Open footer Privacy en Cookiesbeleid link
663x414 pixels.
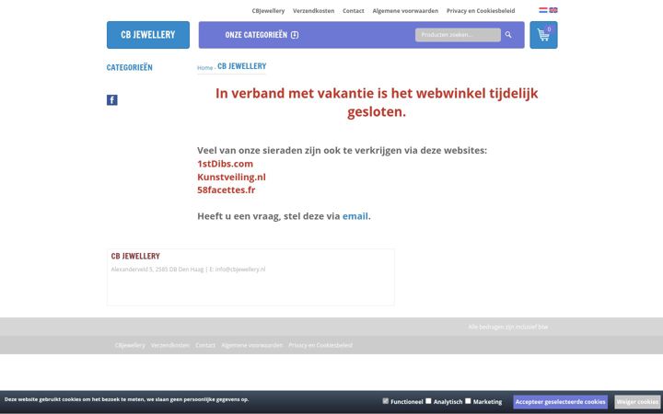(x=320, y=345)
